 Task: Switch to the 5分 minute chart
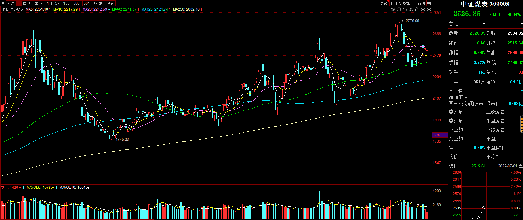[x=58, y=3]
